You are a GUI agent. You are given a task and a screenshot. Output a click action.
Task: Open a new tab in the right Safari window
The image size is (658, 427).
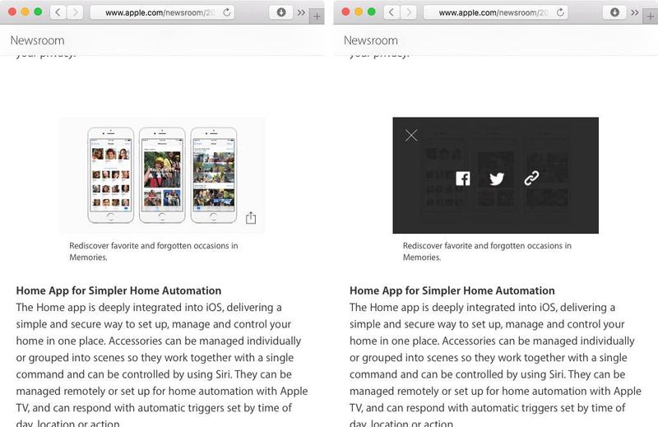(651, 16)
